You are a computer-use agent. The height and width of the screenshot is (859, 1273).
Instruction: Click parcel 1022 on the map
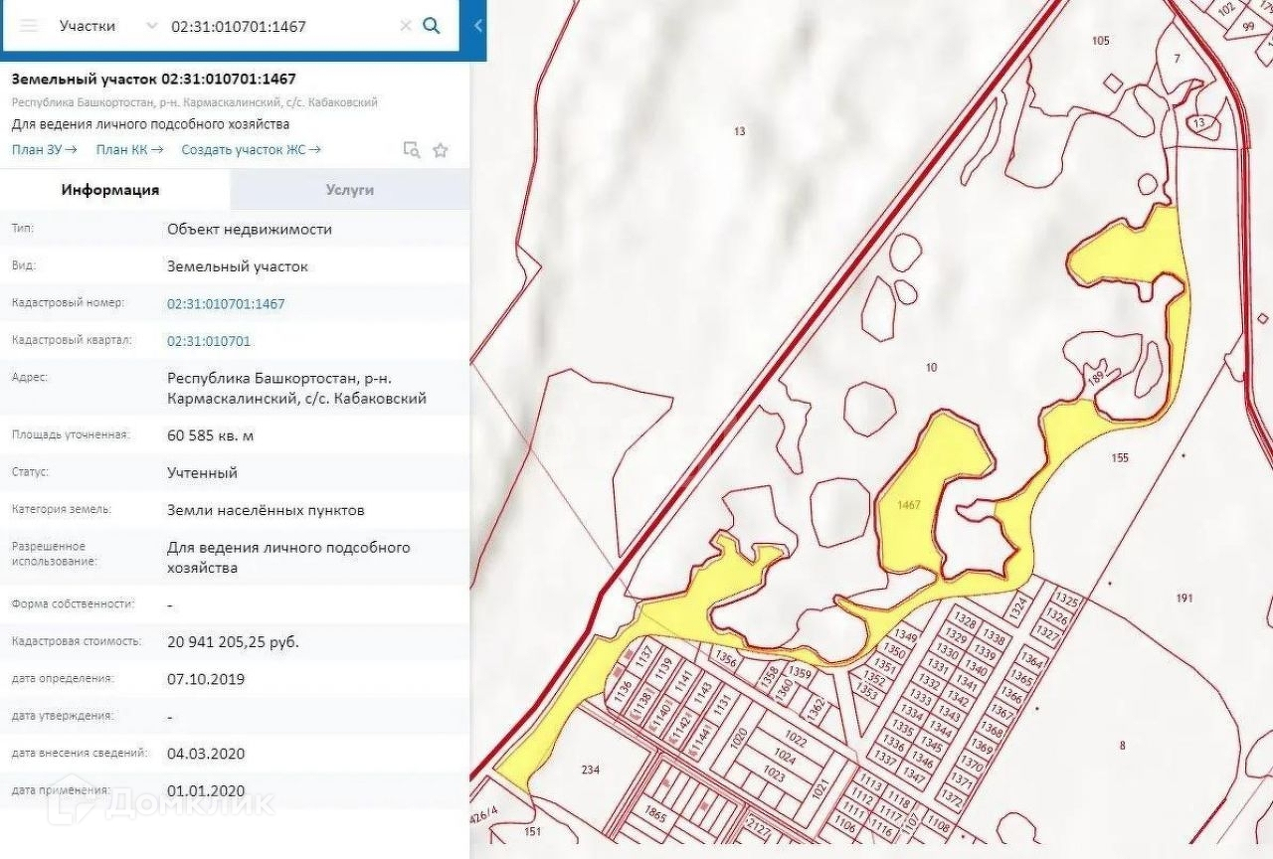coord(795,740)
